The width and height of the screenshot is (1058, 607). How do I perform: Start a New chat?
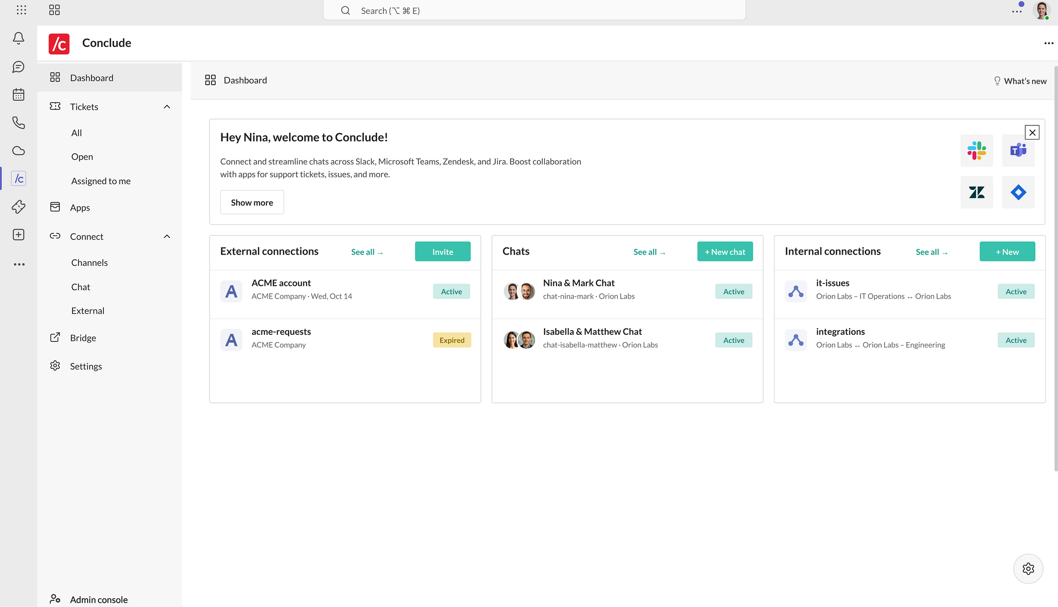[725, 252]
